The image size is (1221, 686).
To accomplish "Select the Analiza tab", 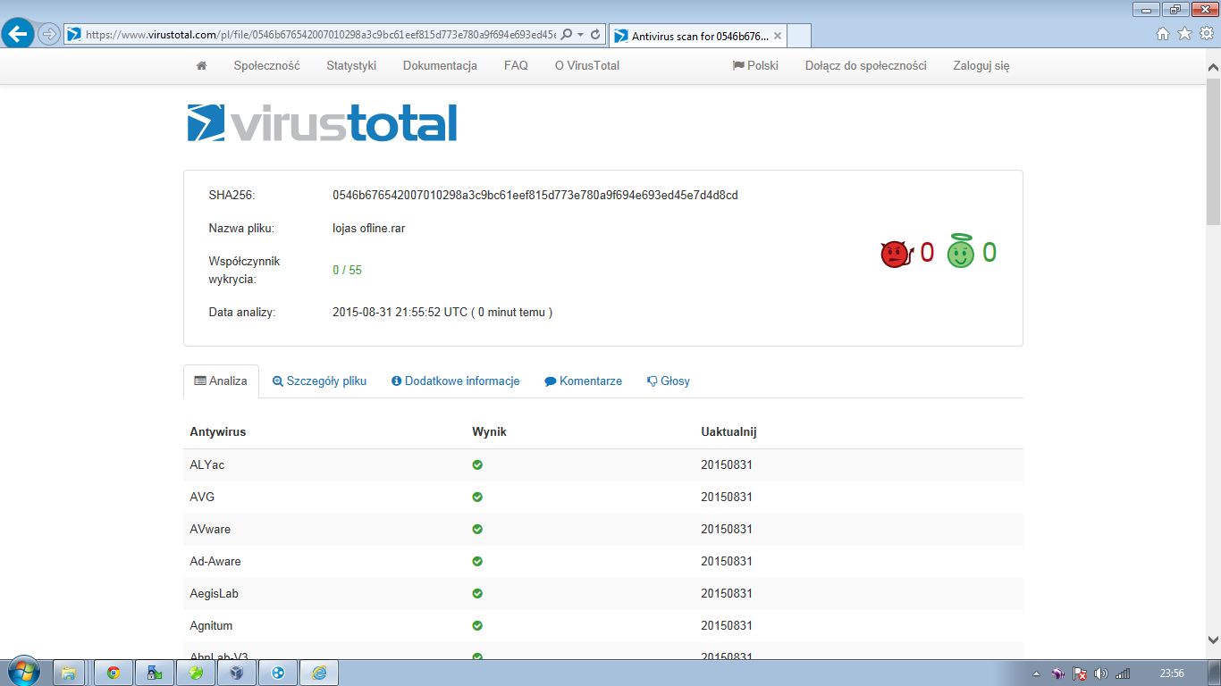I will 221,381.
